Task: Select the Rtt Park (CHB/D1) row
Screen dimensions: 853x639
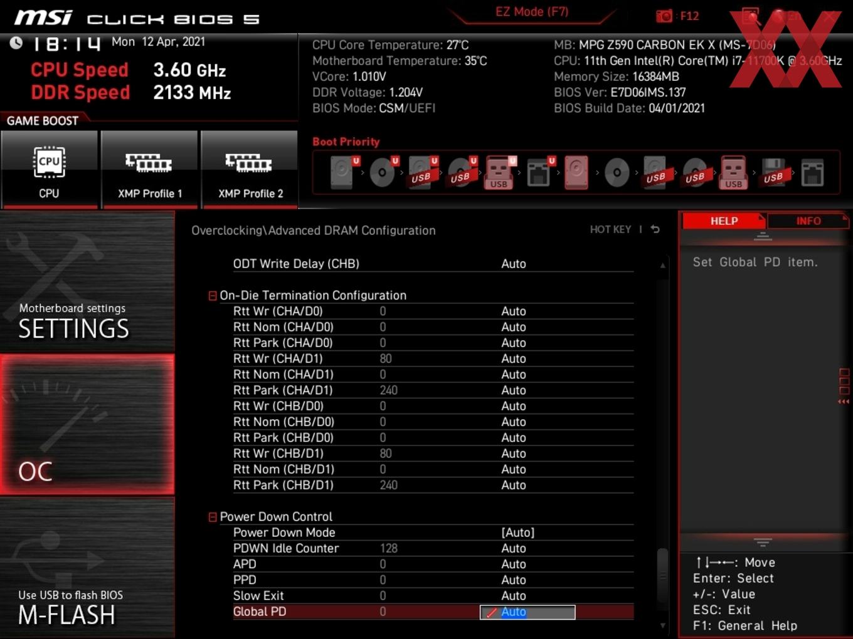Action: point(433,485)
